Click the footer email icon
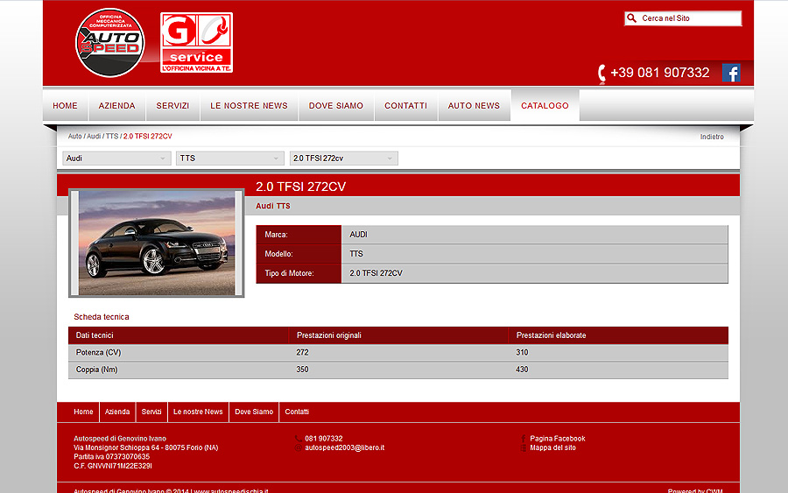 [299, 447]
